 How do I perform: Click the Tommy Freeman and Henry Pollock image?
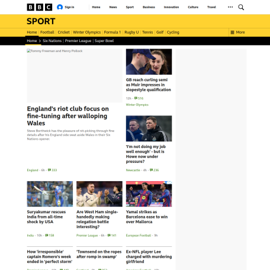(x=75, y=76)
